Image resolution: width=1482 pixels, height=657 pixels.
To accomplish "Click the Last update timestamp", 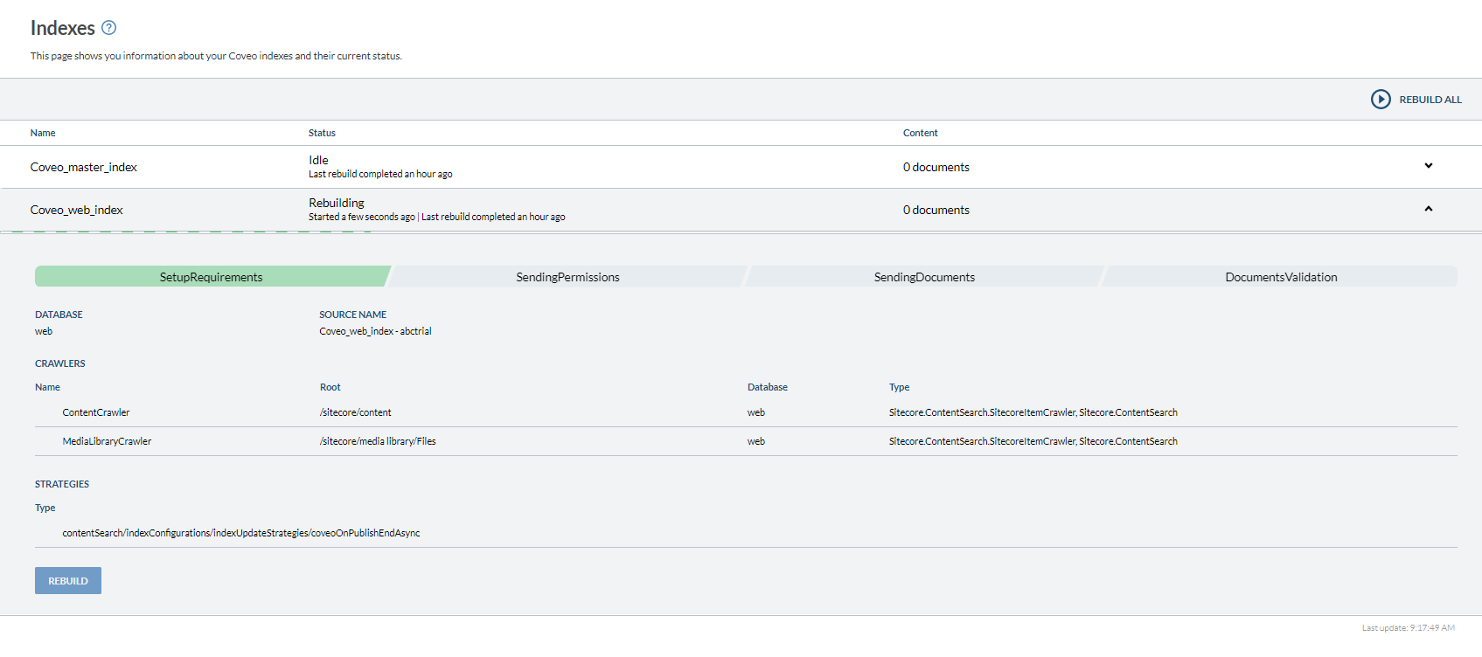I will 1409,627.
